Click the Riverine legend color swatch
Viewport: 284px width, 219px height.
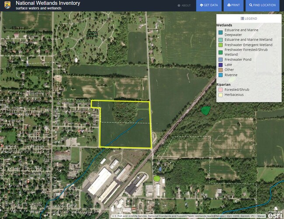(221, 75)
